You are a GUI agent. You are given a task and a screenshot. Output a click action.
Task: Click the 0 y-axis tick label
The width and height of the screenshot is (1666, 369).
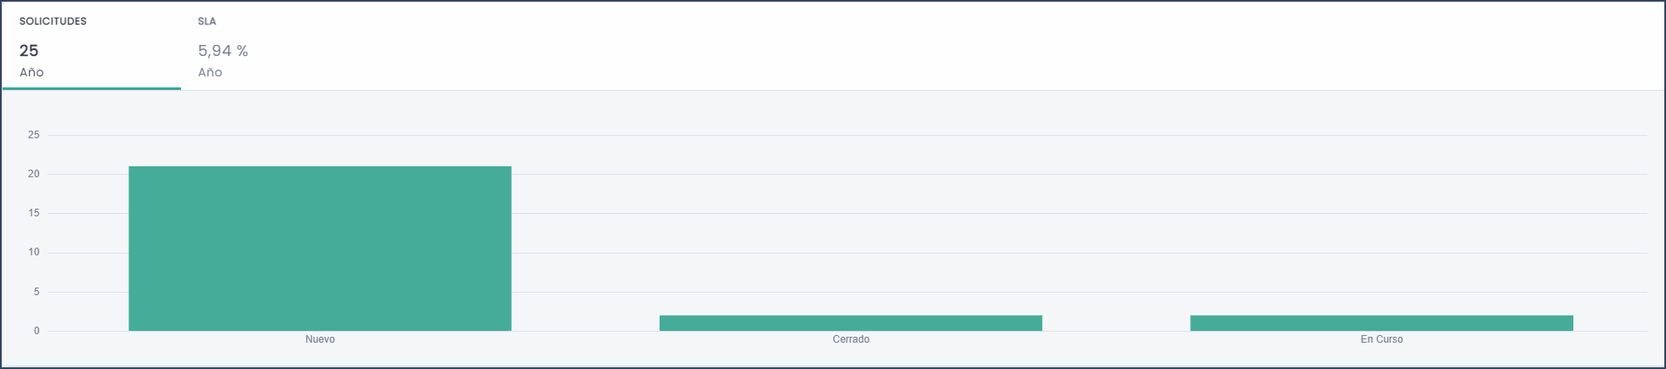click(x=37, y=331)
